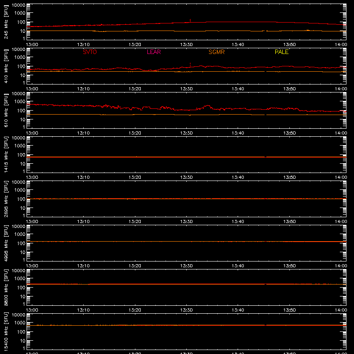
Task: Click 13:50 tick label under 4995 MHz plot
Action: click(289, 266)
